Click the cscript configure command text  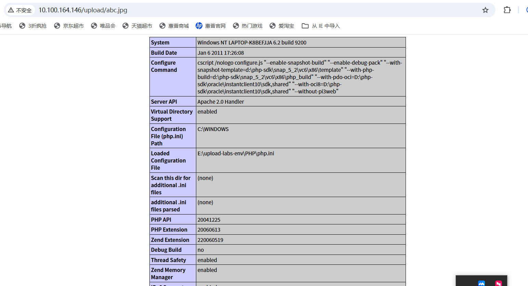click(300, 77)
